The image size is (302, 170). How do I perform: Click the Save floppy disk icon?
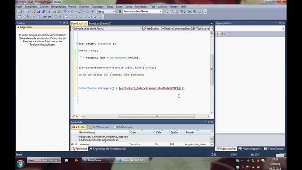39,11
